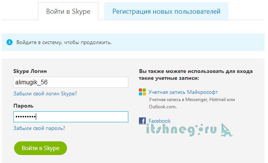Click the itshneg.ru watermark text
The height and width of the screenshot is (163, 268).
pos(181,130)
